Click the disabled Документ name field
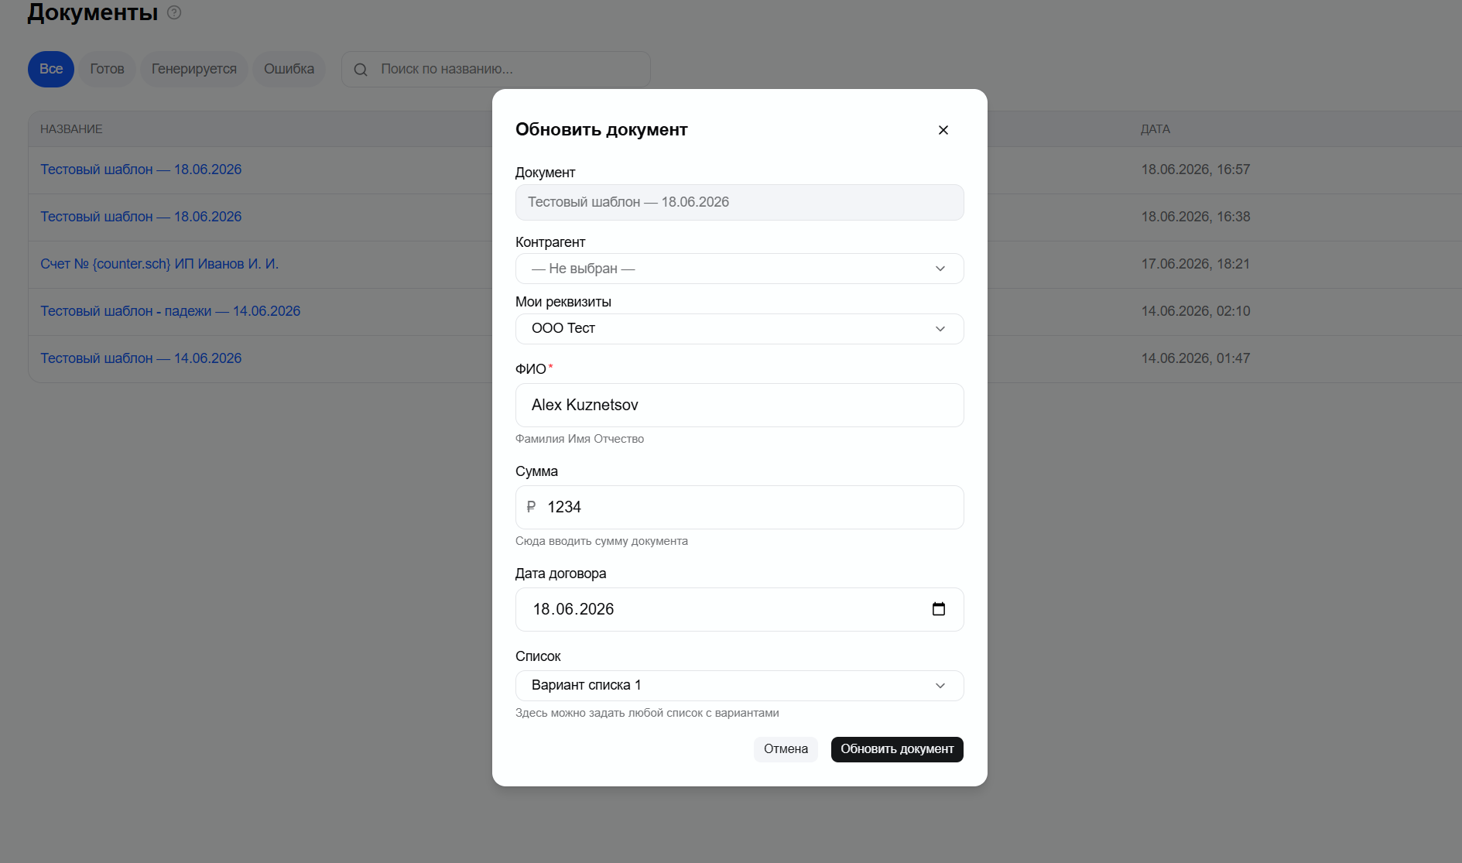Viewport: 1462px width, 863px height. tap(739, 202)
